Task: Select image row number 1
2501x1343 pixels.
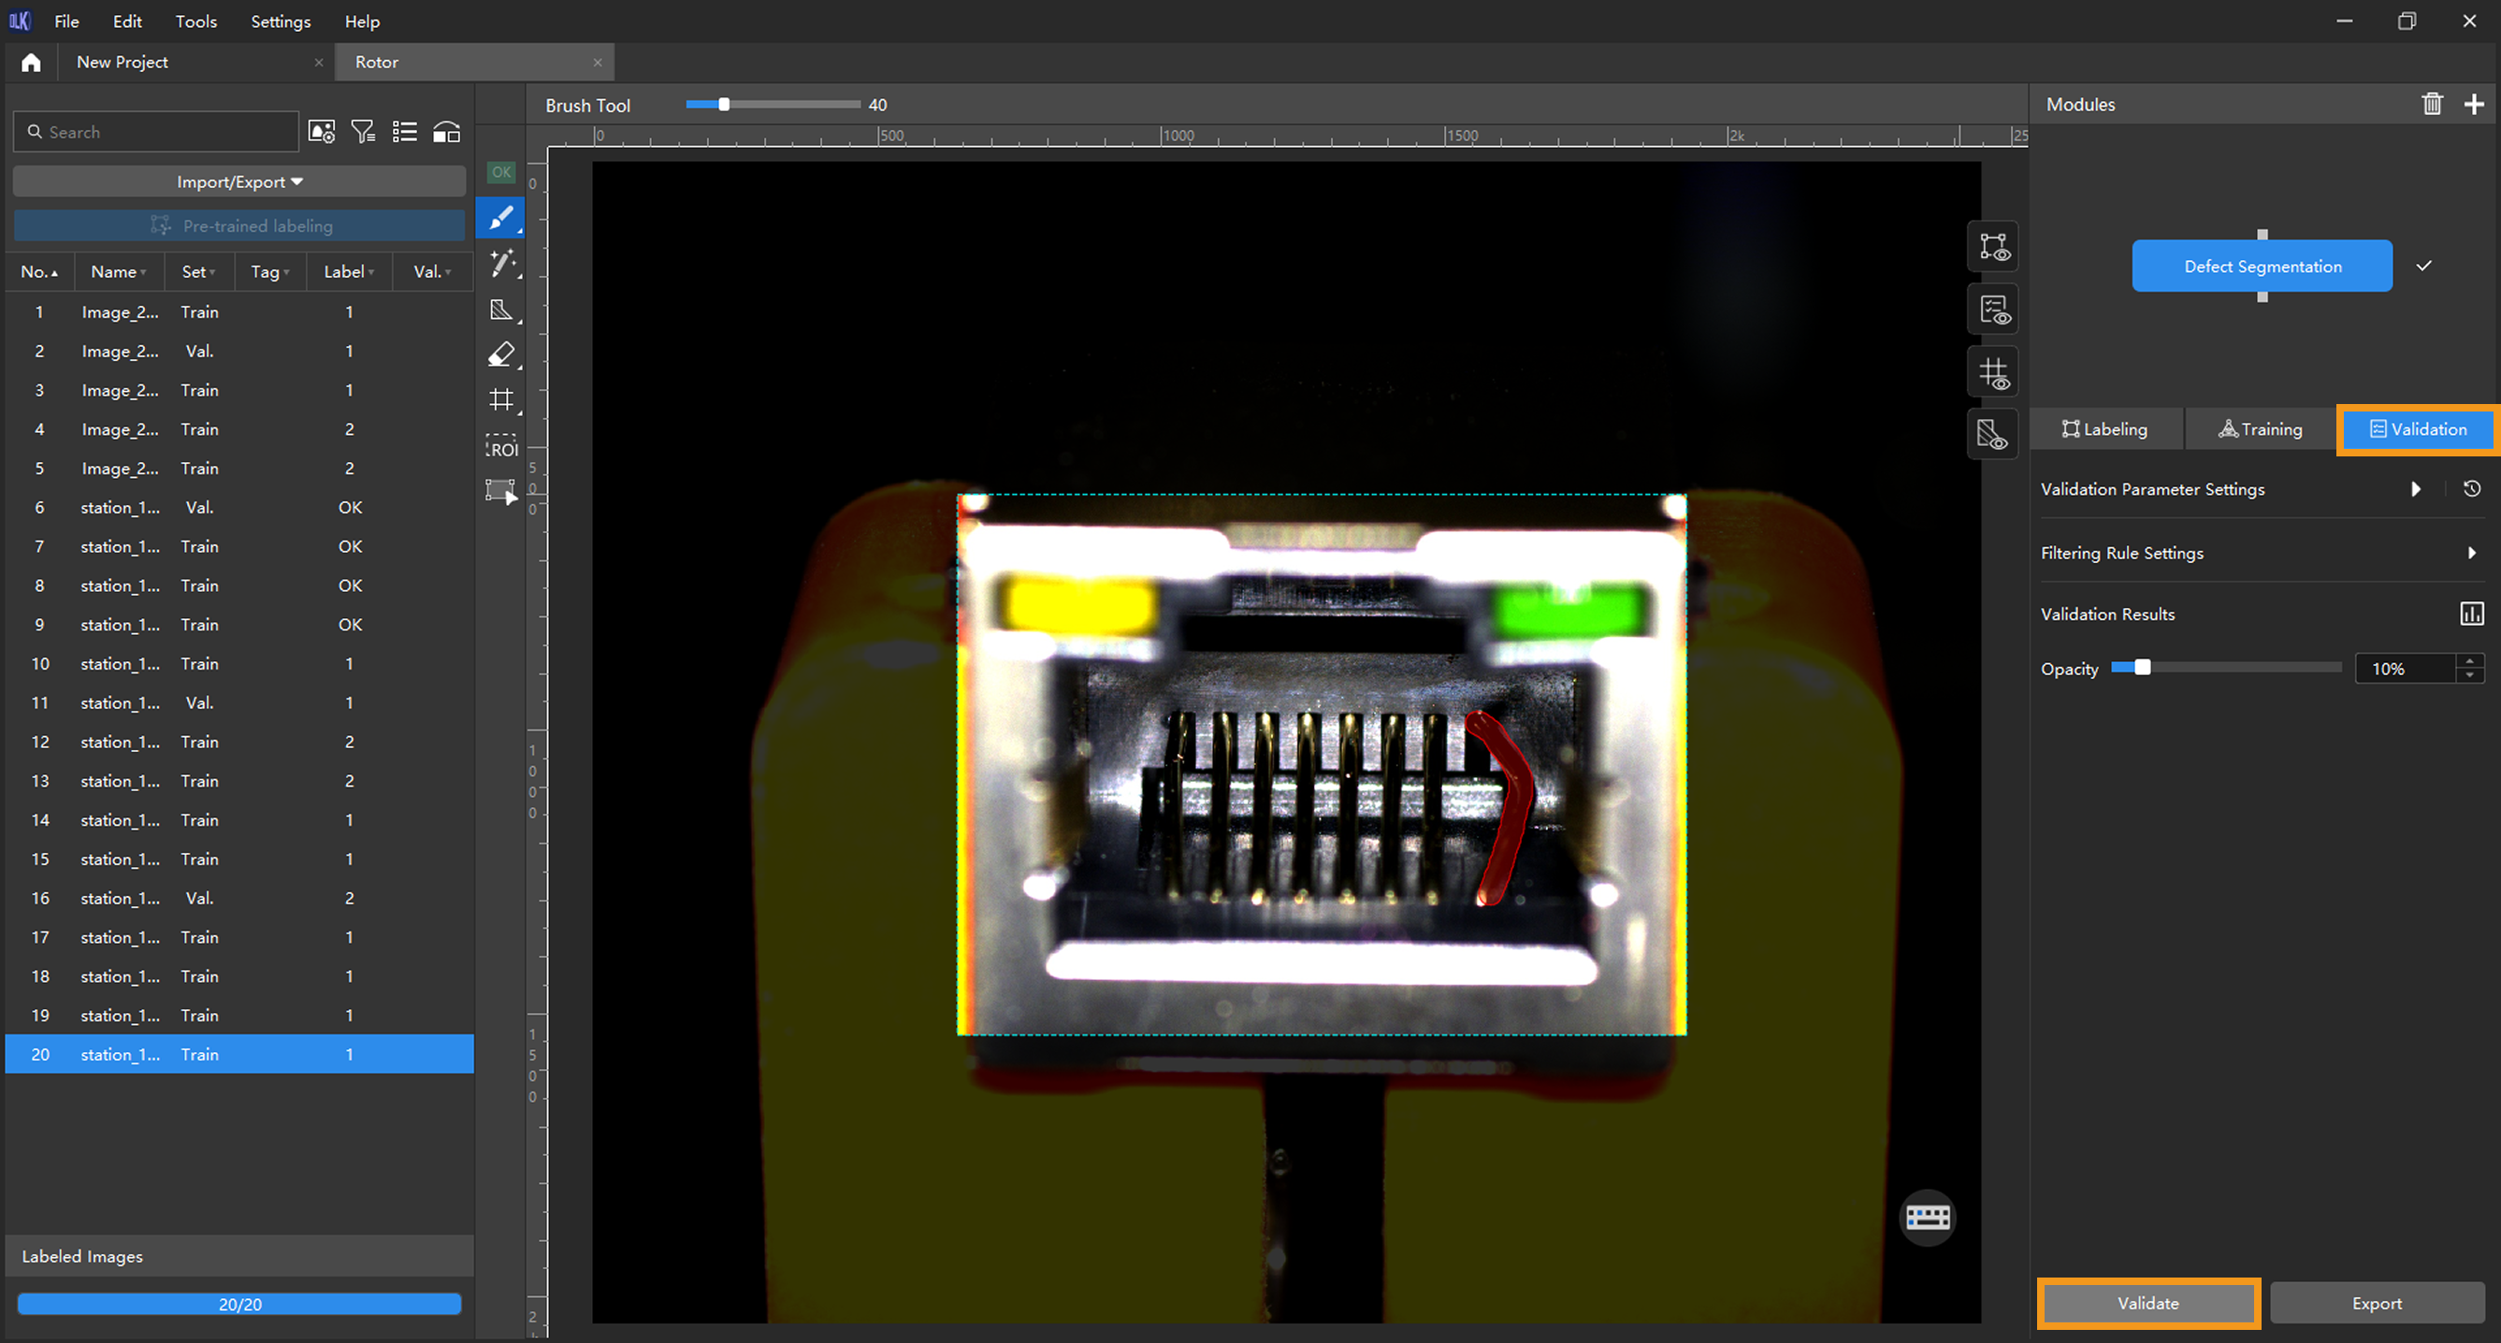Action: pyautogui.click(x=239, y=311)
